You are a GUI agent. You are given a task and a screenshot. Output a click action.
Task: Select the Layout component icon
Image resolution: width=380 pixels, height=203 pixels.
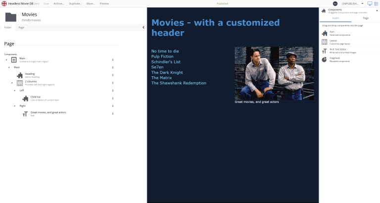(324, 42)
